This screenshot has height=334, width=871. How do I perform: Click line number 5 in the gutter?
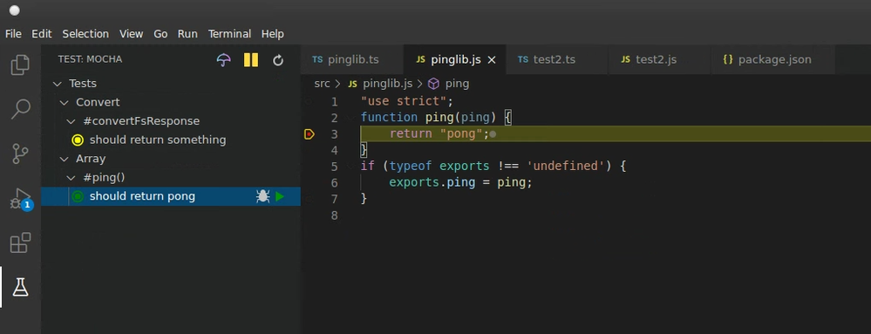point(335,167)
